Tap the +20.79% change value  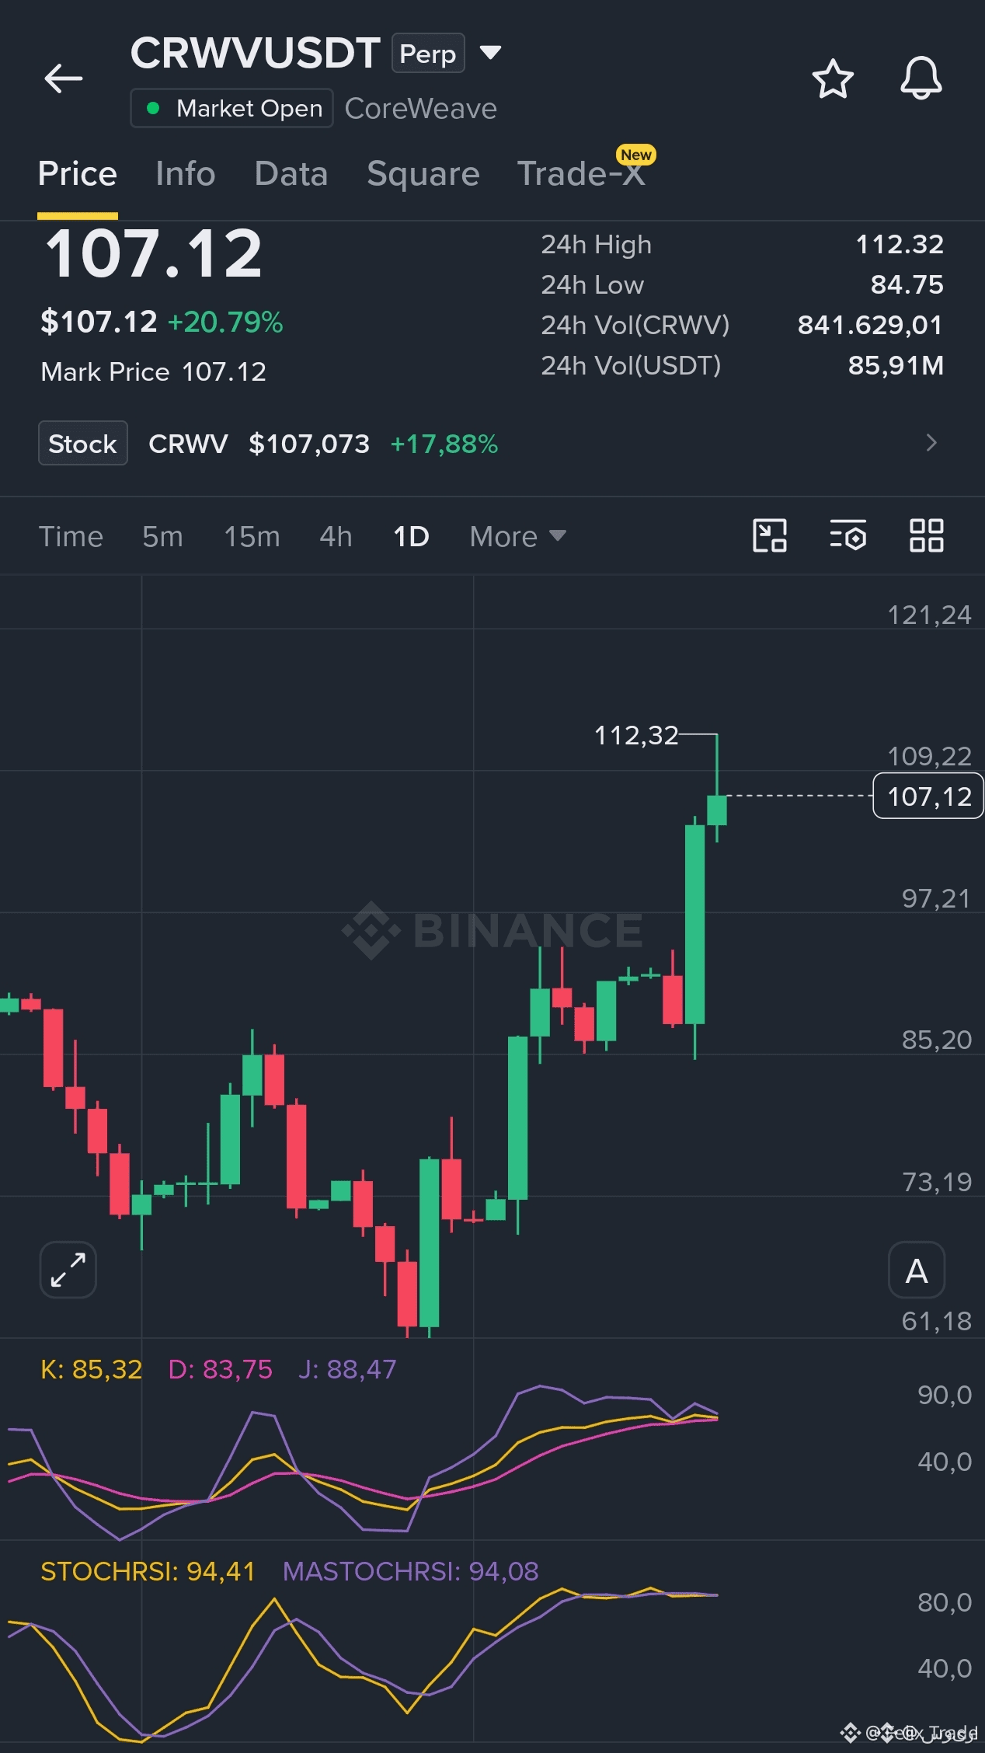(225, 322)
